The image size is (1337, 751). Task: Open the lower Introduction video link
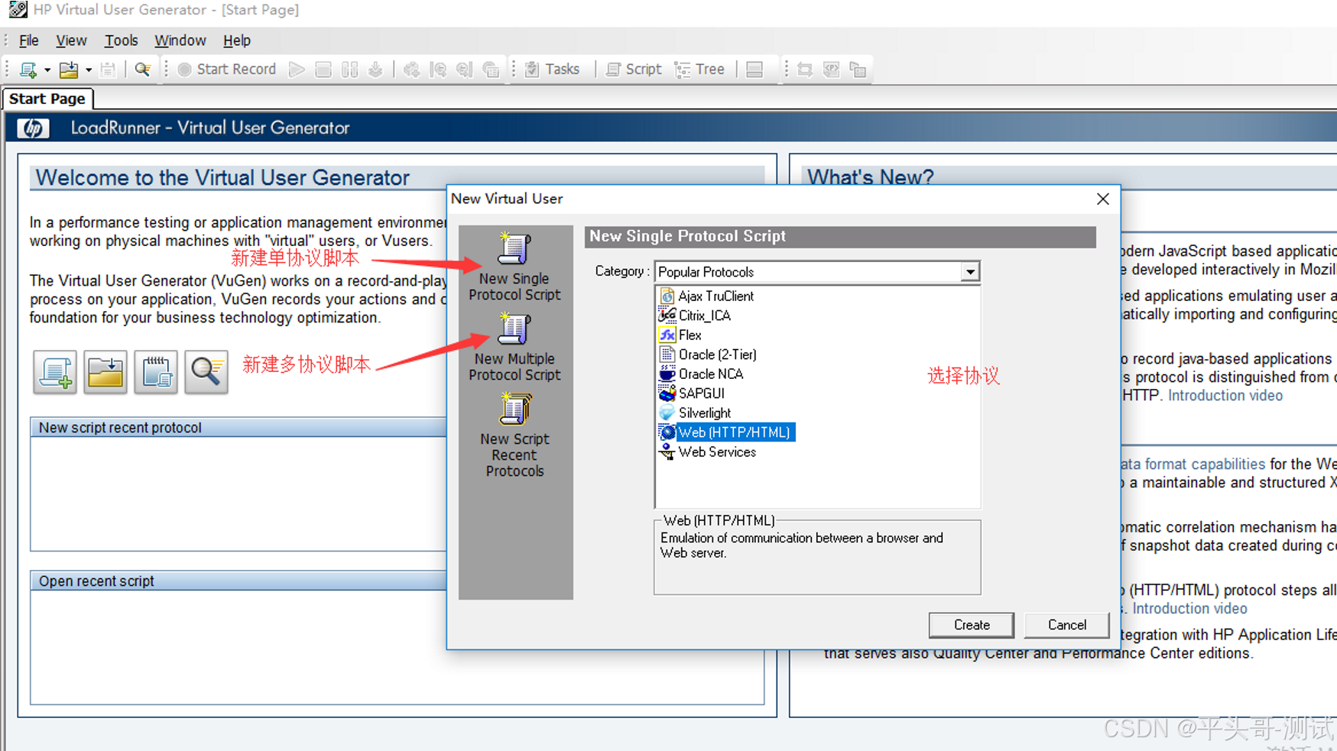click(x=1189, y=609)
